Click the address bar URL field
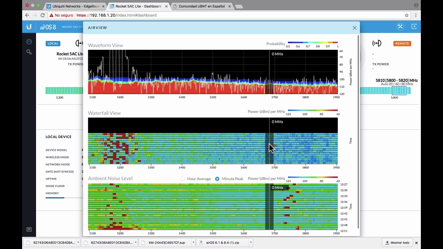The width and height of the screenshot is (443, 249). coord(228,15)
